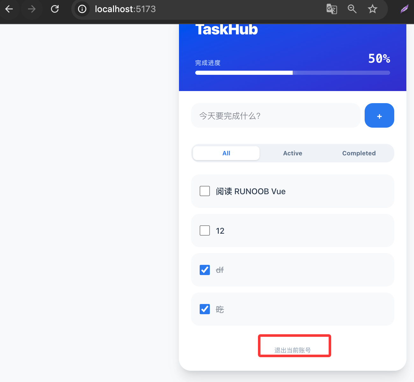Tick the checkbox for task 12
The width and height of the screenshot is (414, 382).
(205, 230)
